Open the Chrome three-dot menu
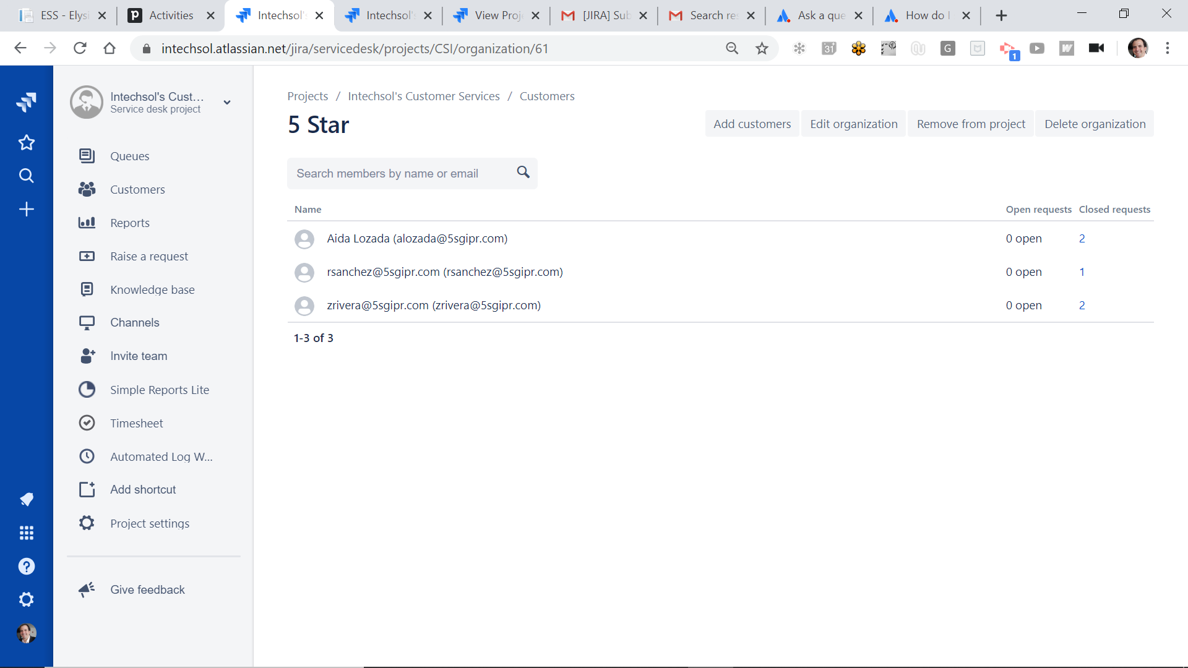1188x668 pixels. click(x=1168, y=48)
